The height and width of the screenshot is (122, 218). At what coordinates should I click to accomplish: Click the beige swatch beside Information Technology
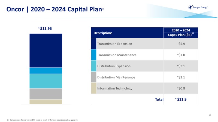coord(94,88)
